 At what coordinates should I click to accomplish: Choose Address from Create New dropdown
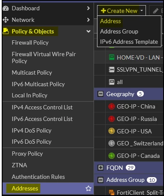click(x=110, y=21)
